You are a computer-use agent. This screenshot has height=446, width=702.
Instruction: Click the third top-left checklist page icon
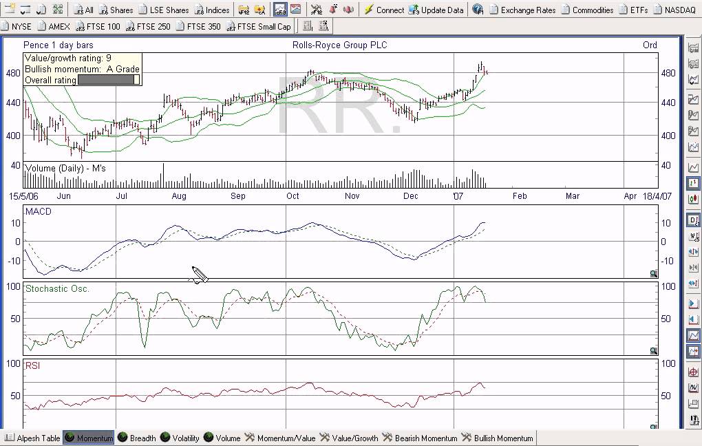(x=41, y=10)
